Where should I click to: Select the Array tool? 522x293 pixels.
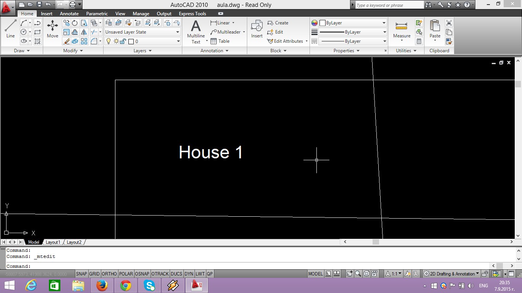[84, 41]
